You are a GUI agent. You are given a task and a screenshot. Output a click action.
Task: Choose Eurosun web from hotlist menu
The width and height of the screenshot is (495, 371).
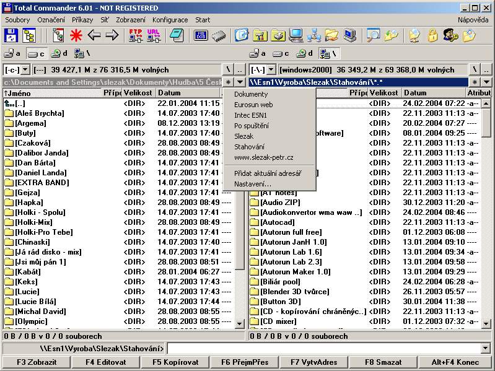pyautogui.click(x=253, y=105)
